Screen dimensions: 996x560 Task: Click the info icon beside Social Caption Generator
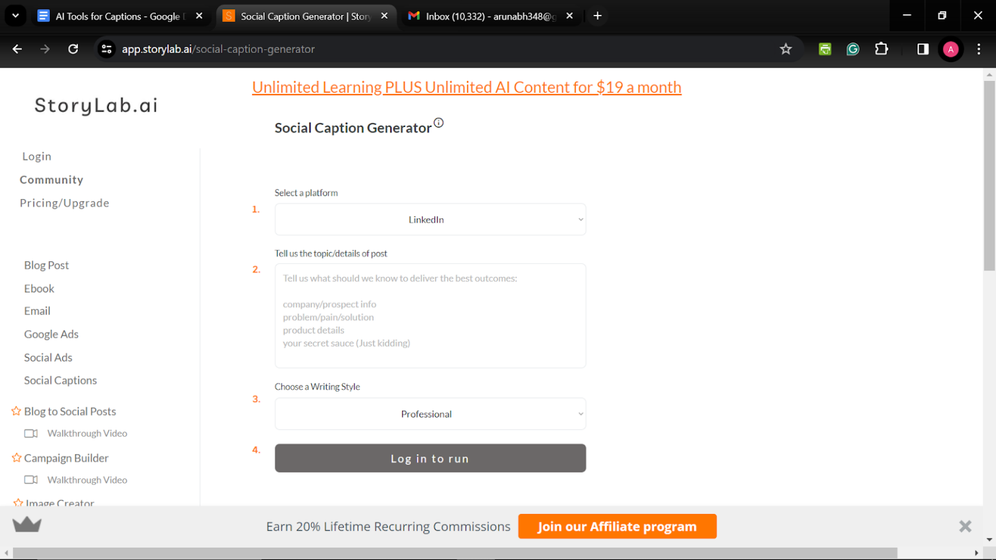pyautogui.click(x=440, y=122)
